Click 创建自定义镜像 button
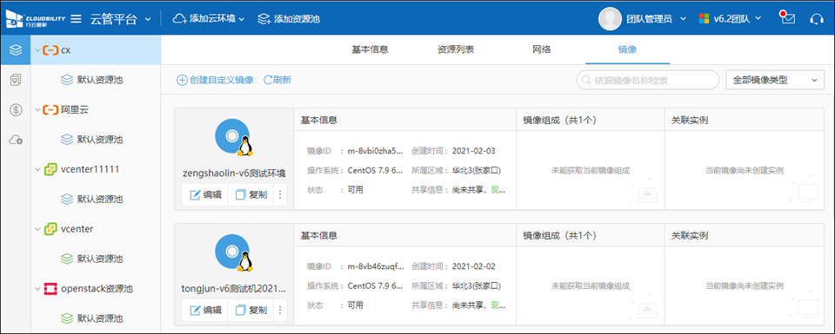 215,80
